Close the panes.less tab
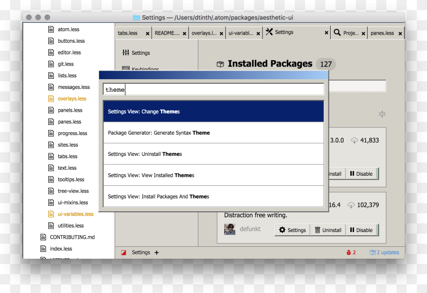The image size is (427, 293). click(401, 34)
